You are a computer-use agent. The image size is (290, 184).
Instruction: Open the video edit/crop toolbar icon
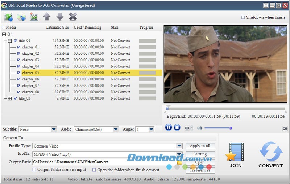pos(34,17)
